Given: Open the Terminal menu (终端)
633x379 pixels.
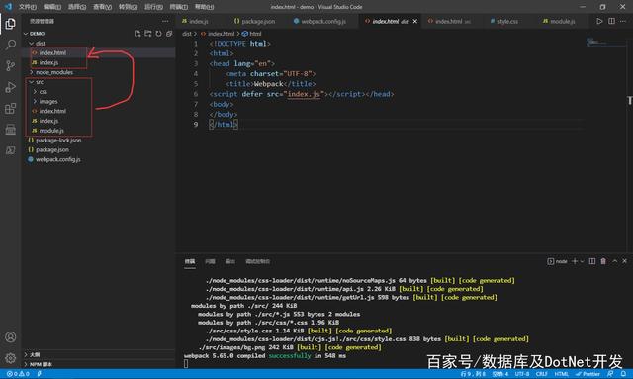Looking at the screenshot, I should (179, 7).
